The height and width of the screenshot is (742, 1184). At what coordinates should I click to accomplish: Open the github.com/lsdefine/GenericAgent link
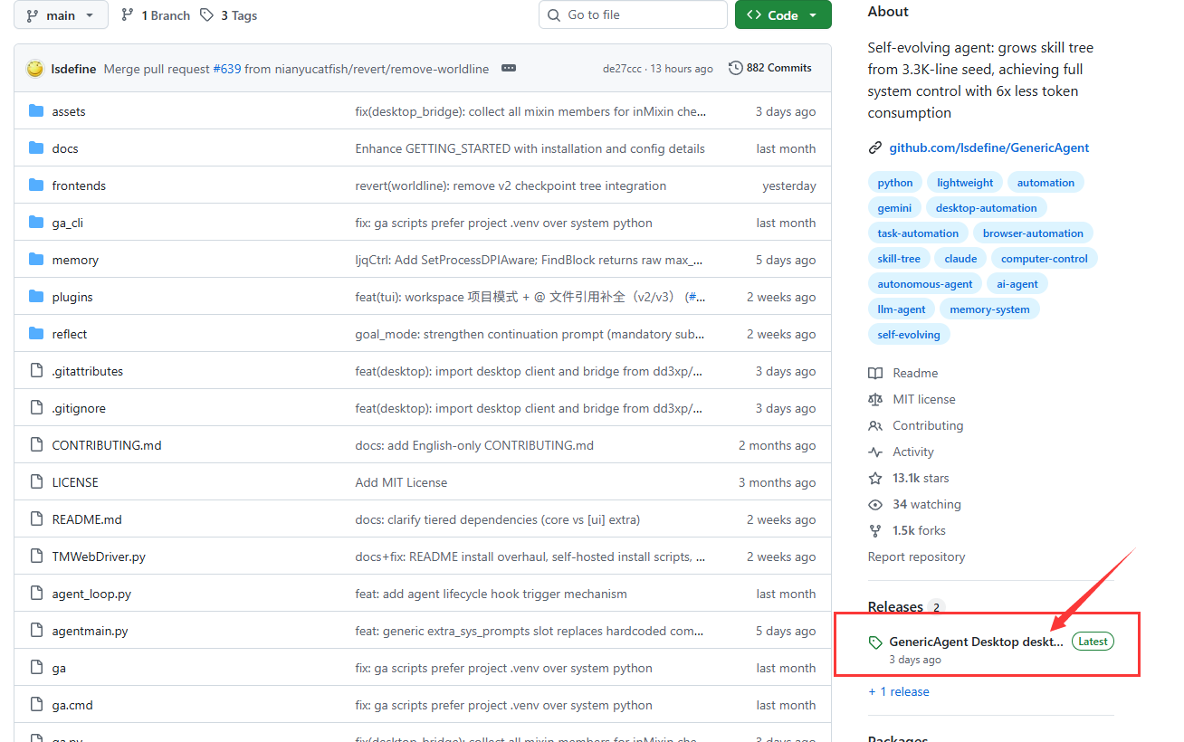click(988, 147)
